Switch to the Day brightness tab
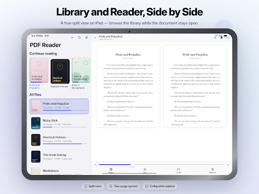Viewport: 259px width, 194px height. click(145, 171)
